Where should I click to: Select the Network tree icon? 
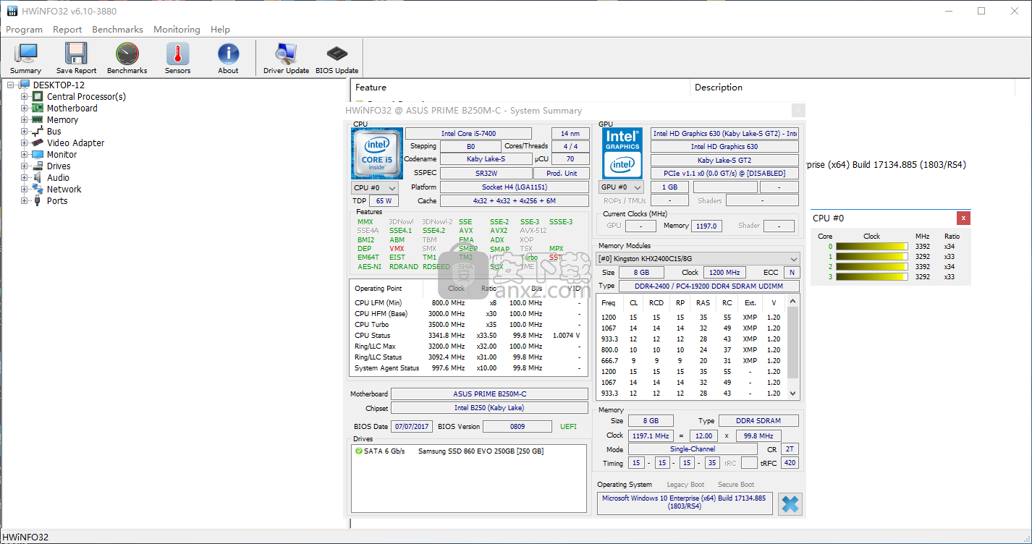point(38,189)
